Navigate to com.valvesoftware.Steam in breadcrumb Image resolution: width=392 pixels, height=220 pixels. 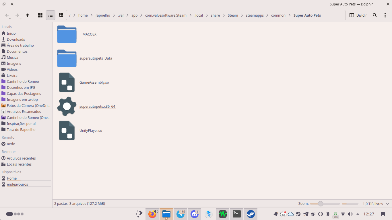166,15
